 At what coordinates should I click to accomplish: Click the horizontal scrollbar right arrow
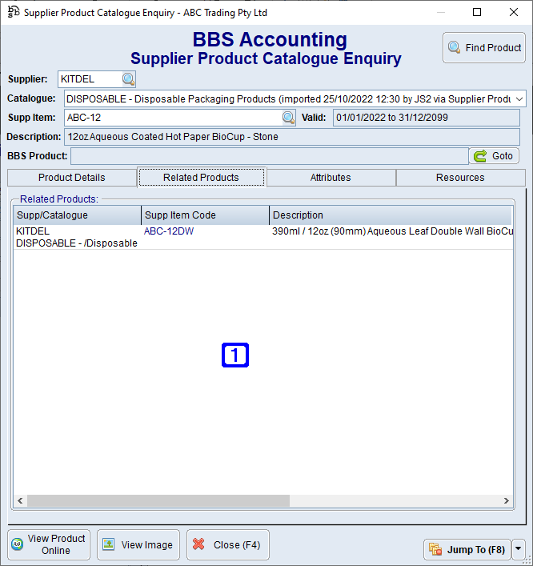(x=507, y=500)
